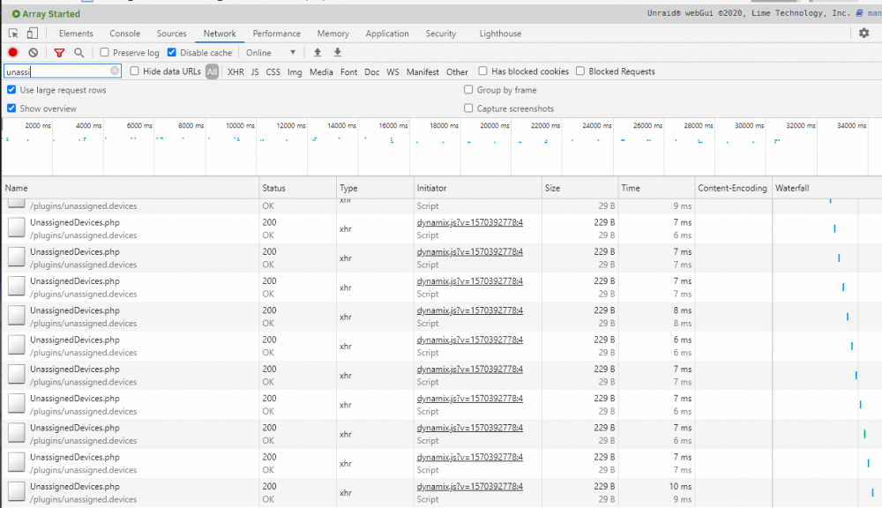Viewport: 882px width, 508px height.
Task: Filter requests by Manifest
Action: 422,71
